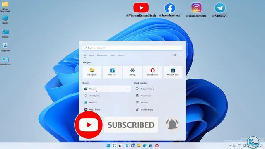Open Notepad from the Recent list
This screenshot has width=265, height=149.
pos(107,103)
